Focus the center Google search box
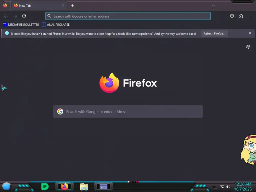Viewport: 256px width, 192px height. [x=128, y=112]
